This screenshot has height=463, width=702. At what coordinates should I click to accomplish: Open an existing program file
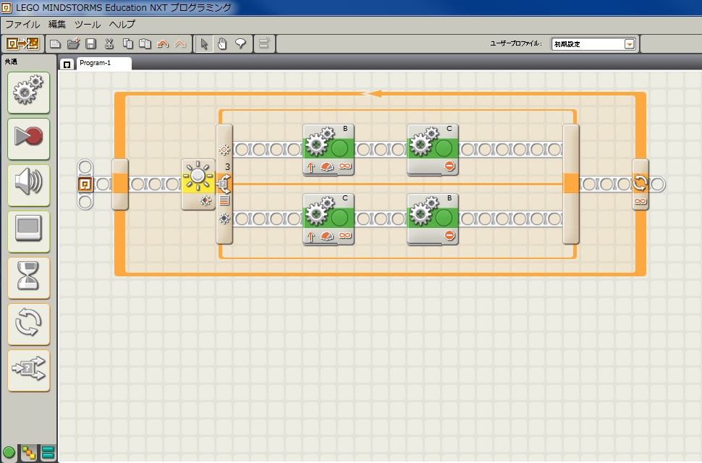tap(73, 44)
